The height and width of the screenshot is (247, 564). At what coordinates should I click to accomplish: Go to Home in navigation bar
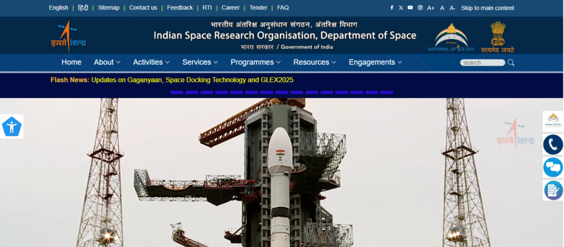click(72, 62)
